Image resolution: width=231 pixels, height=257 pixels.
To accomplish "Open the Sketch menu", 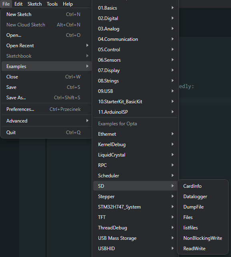I will pos(34,4).
